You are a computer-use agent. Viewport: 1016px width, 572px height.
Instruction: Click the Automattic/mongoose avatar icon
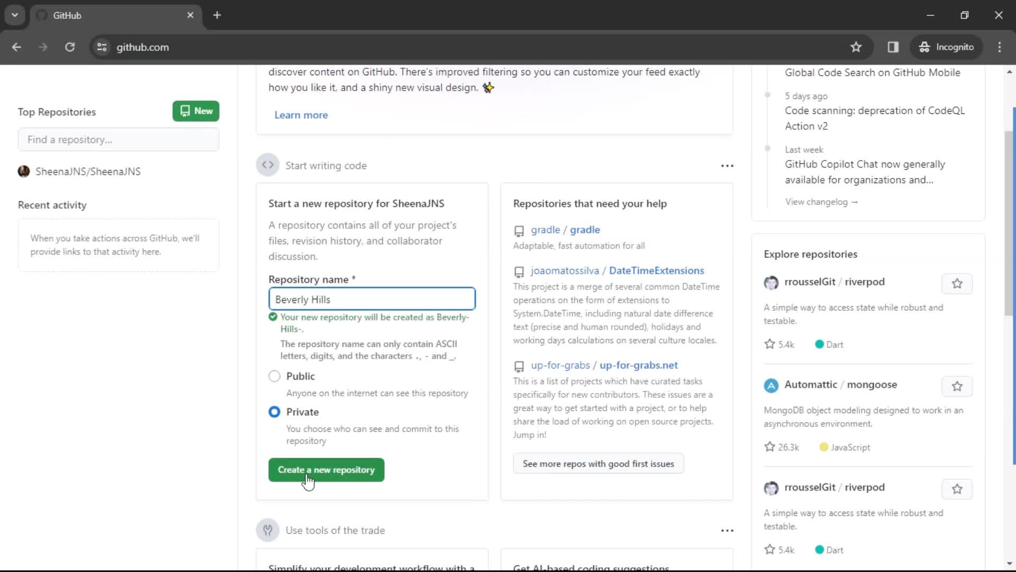coord(771,385)
